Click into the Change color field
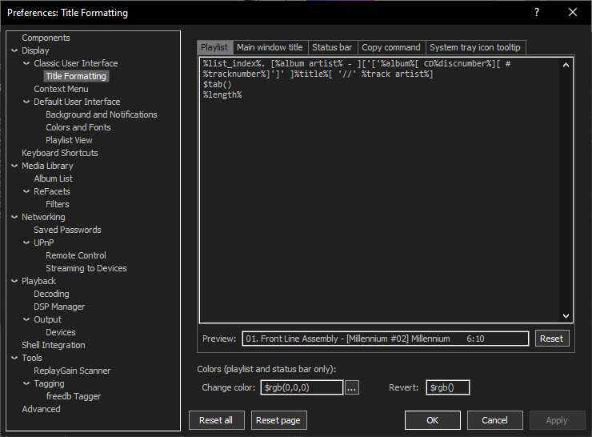Screen dimensions: 592x437 pos(302,387)
